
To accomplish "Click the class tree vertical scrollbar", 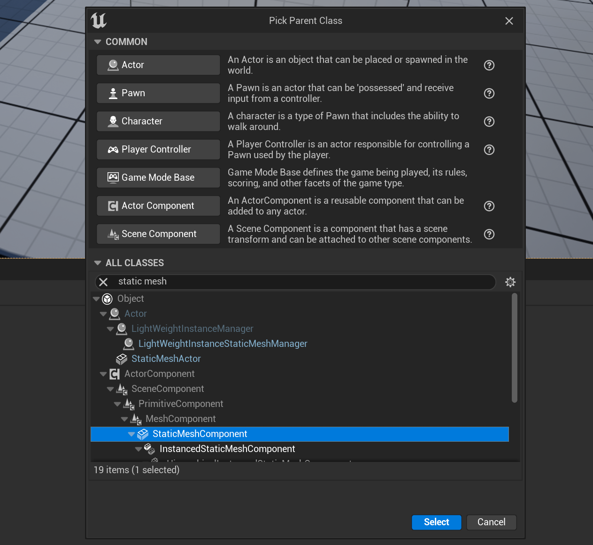I will 515,348.
